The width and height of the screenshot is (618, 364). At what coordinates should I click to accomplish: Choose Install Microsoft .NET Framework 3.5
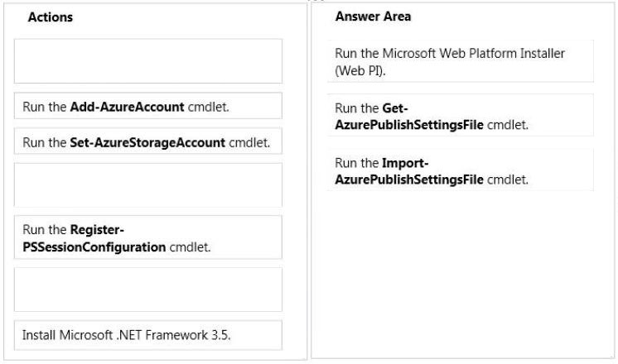148,335
